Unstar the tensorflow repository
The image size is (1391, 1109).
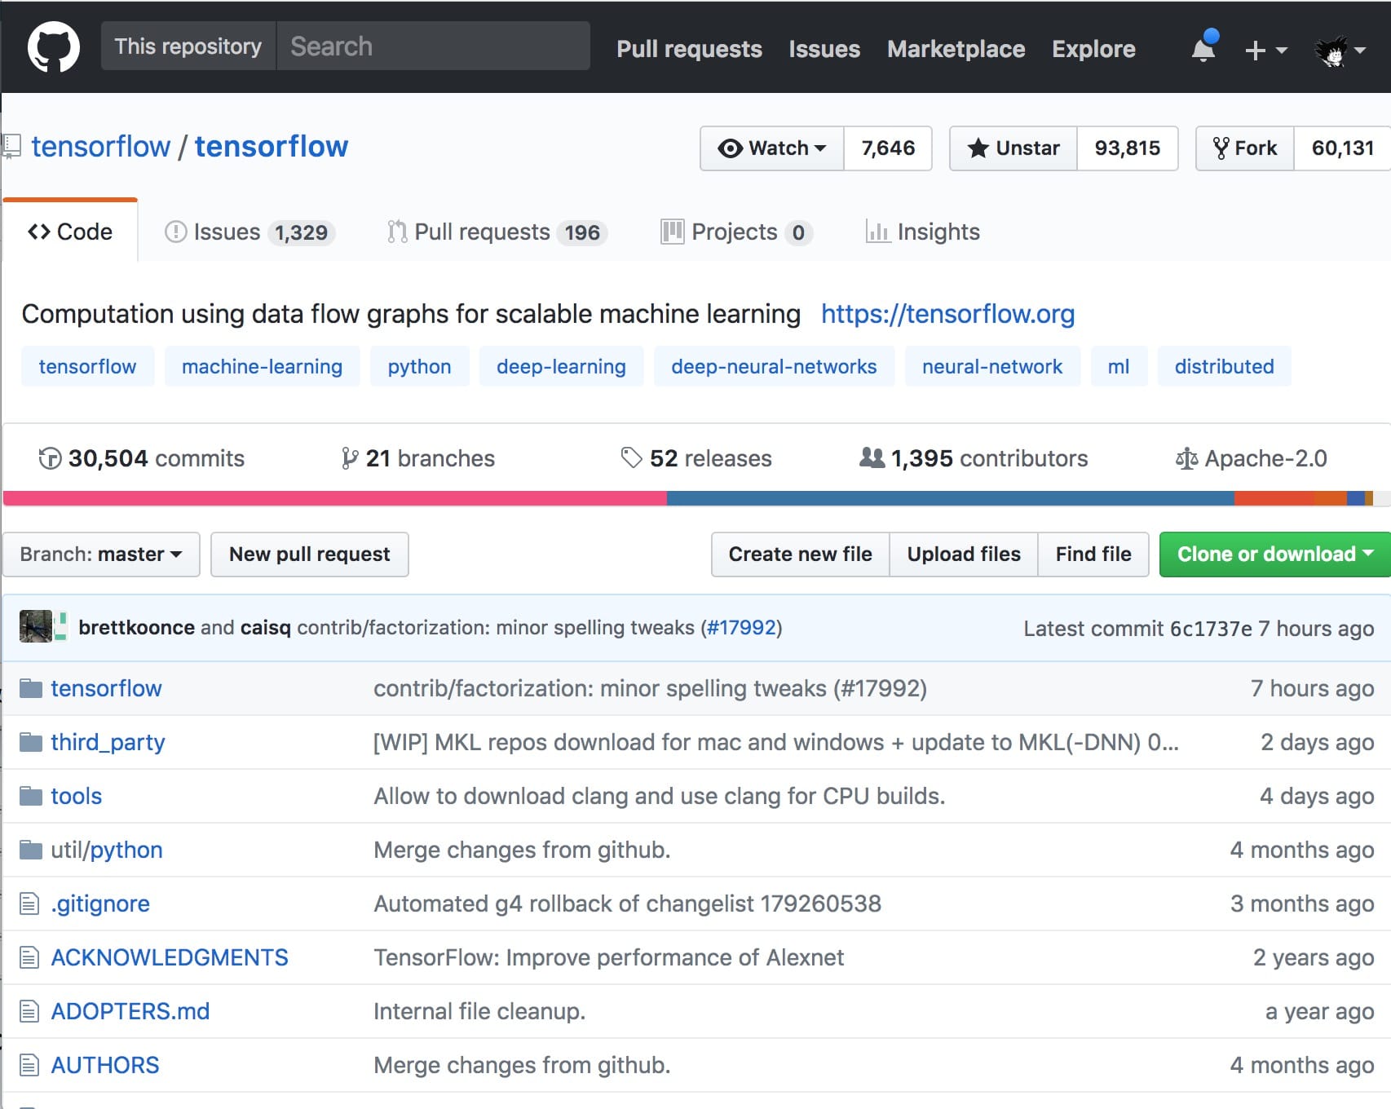pyautogui.click(x=1013, y=148)
